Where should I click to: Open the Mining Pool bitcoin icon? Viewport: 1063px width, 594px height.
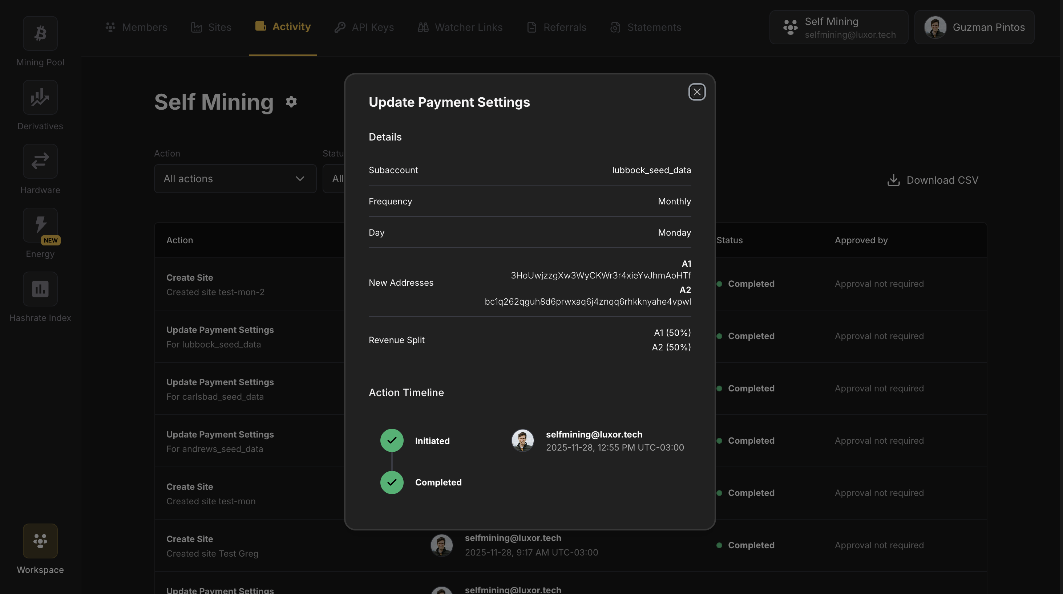coord(40,33)
